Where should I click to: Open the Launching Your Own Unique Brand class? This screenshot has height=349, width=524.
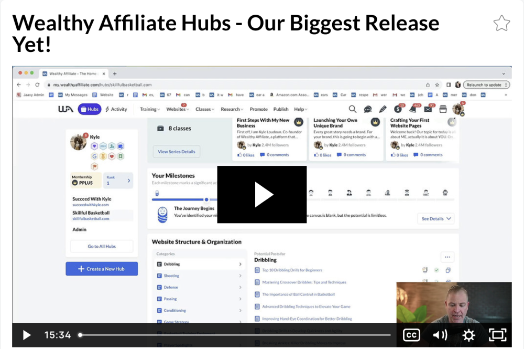coord(346,139)
